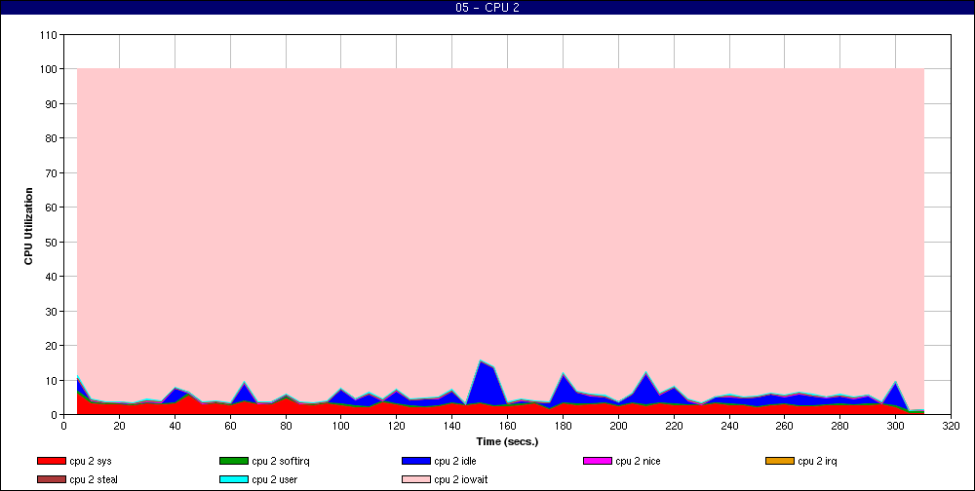
Task: Click the y-axis value 50
Action: coord(52,242)
